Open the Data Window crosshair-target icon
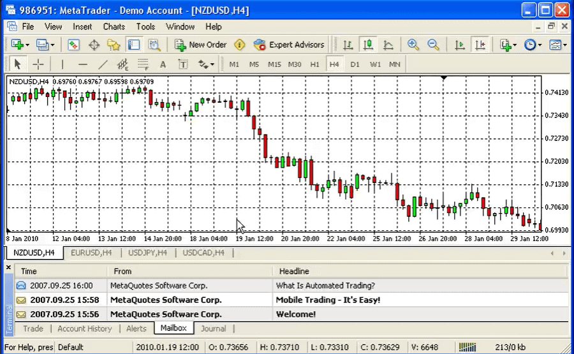 [x=94, y=45]
